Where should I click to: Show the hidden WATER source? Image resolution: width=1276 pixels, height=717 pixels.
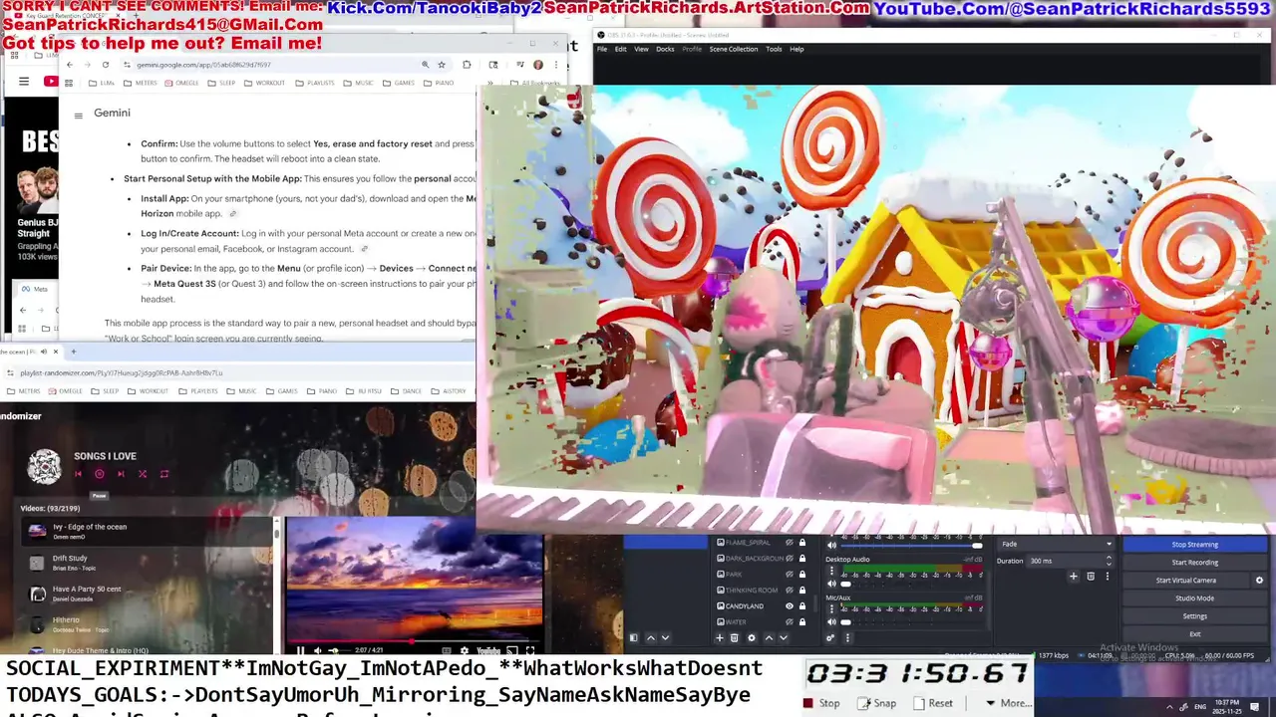[790, 622]
